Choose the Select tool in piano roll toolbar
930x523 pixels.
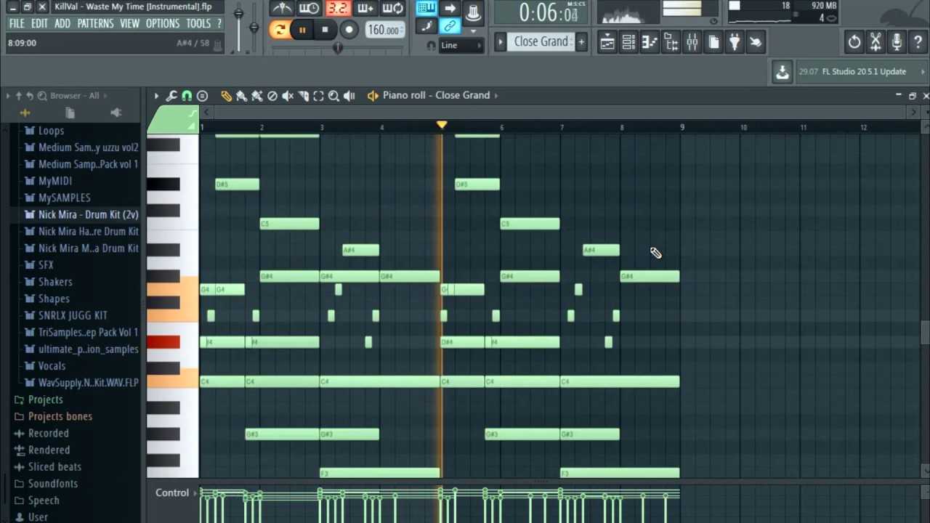coord(318,96)
